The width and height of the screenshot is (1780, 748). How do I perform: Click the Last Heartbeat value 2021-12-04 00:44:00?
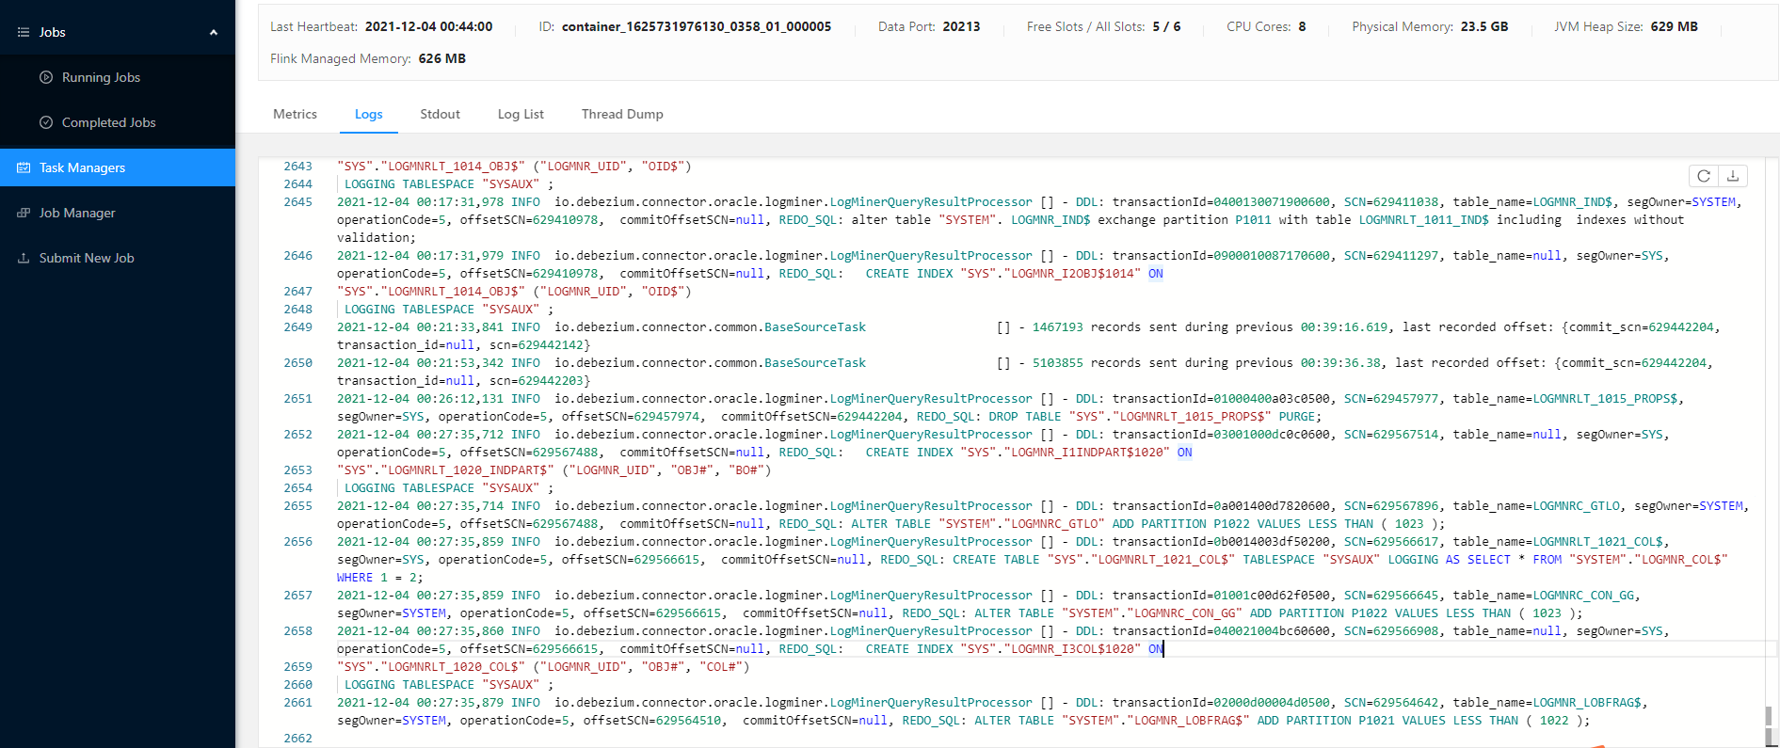[428, 26]
